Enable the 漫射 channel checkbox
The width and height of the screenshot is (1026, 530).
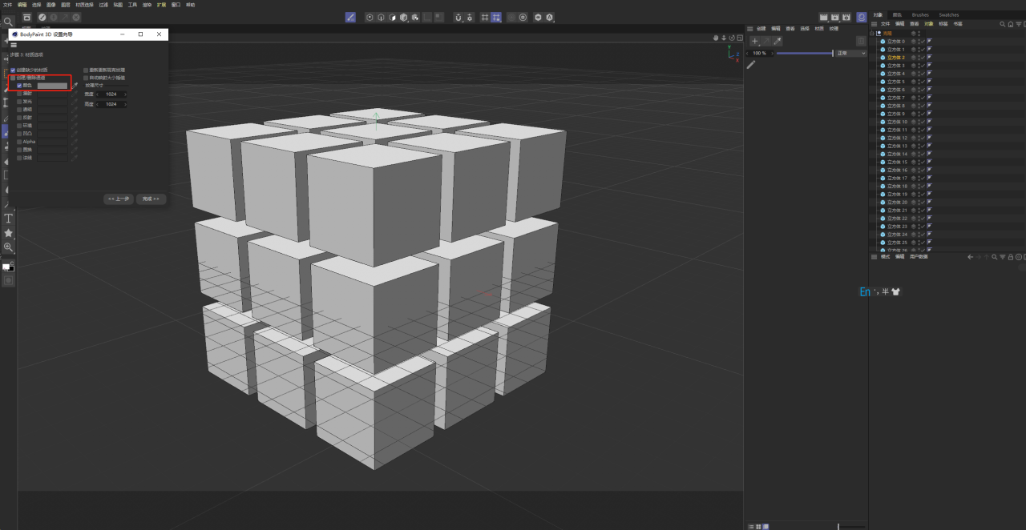coord(19,93)
